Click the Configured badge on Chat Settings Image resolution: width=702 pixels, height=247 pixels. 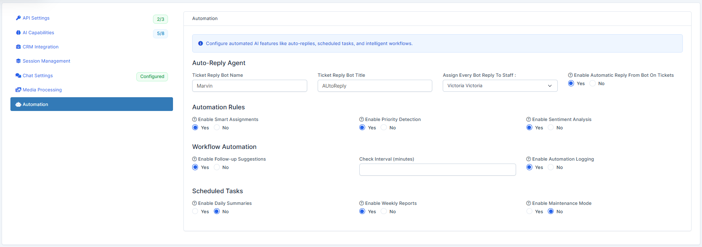coord(152,76)
